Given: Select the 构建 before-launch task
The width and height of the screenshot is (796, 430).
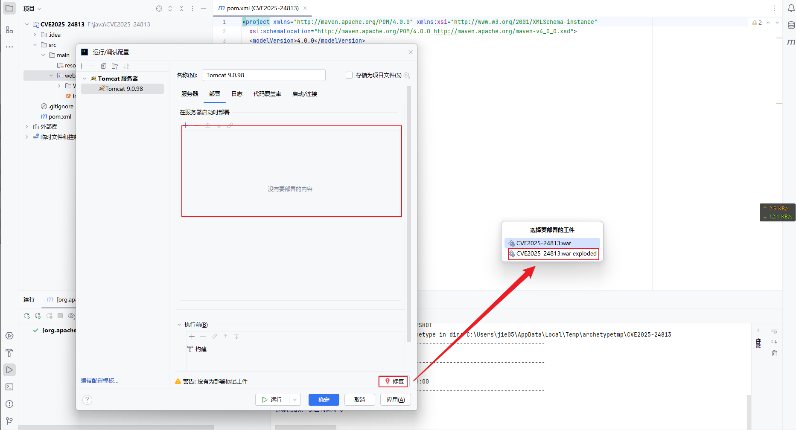Looking at the screenshot, I should point(197,349).
